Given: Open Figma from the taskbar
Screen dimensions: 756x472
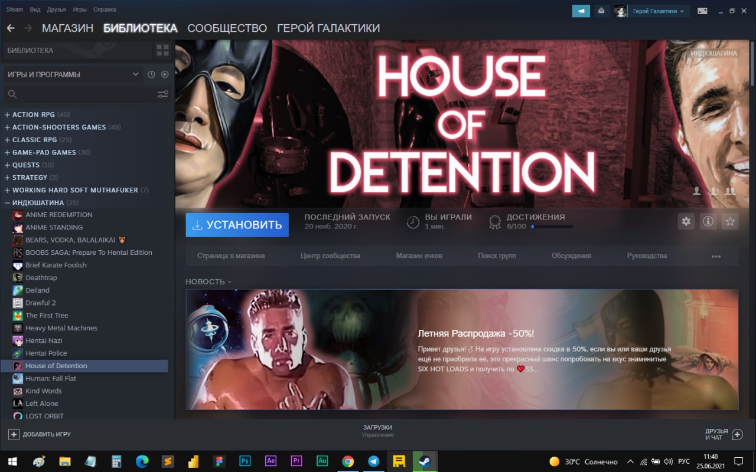Looking at the screenshot, I should [x=220, y=461].
